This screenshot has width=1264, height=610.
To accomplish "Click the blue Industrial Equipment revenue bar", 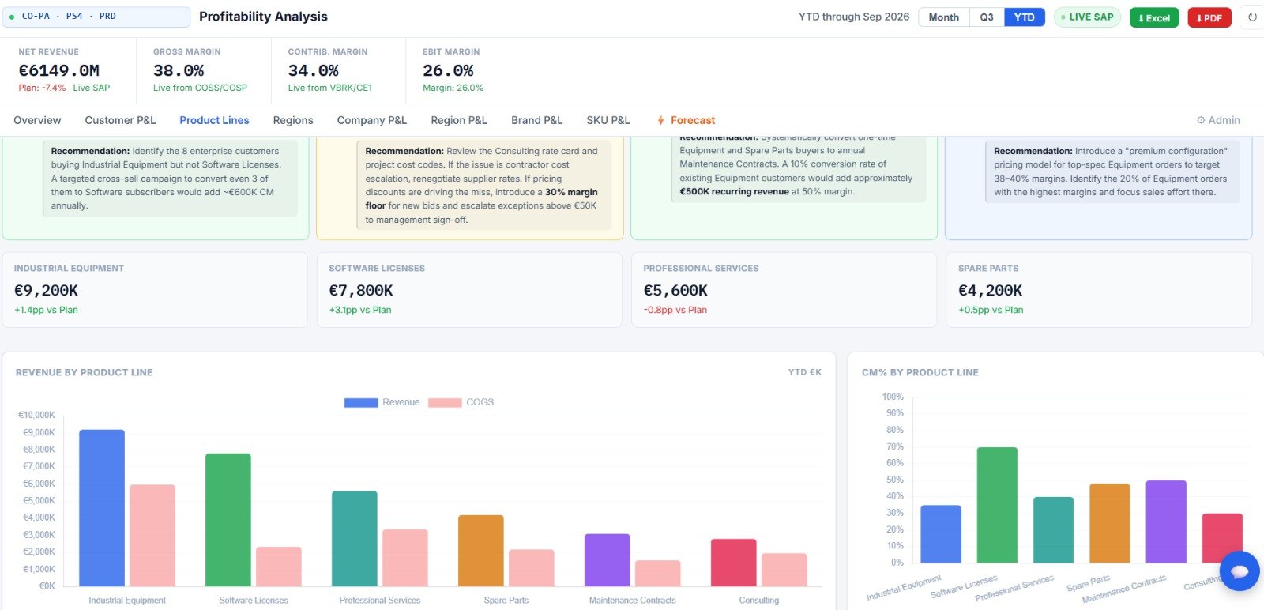I will (x=102, y=508).
